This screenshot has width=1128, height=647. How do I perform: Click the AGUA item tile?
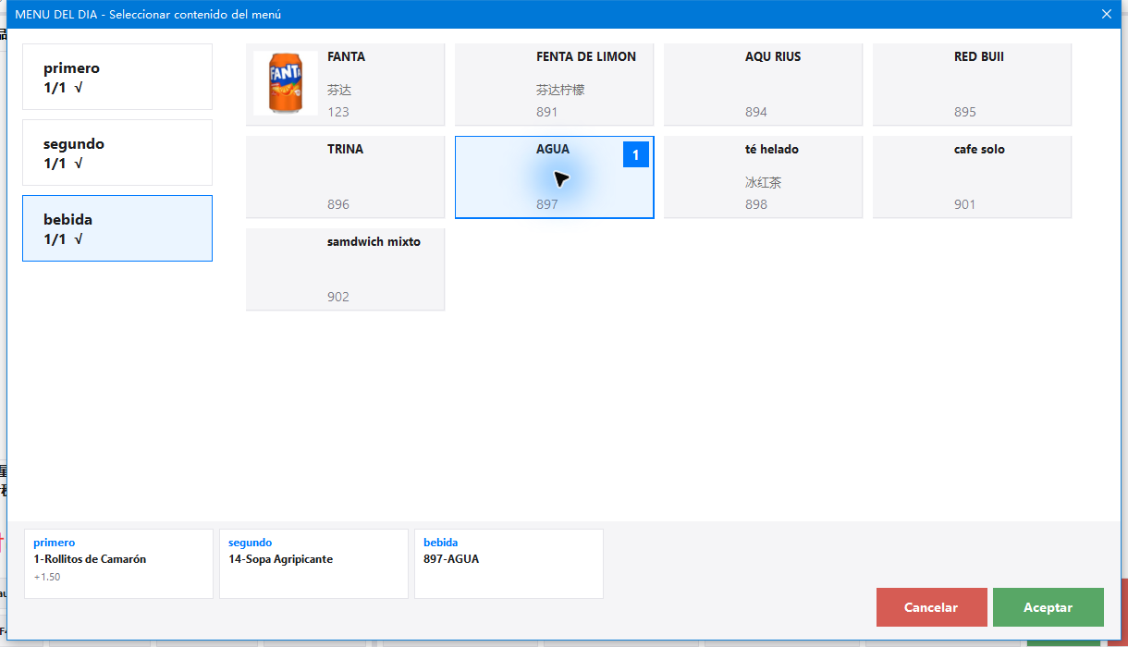click(x=555, y=177)
